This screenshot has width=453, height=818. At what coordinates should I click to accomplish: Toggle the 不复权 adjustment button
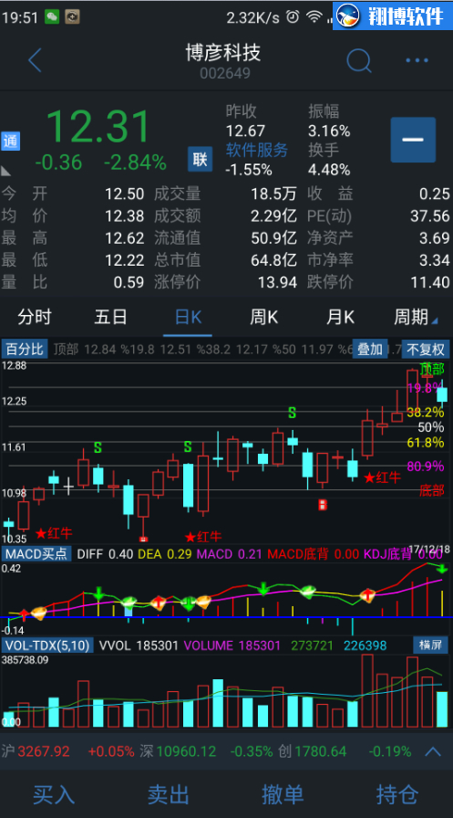(x=426, y=349)
